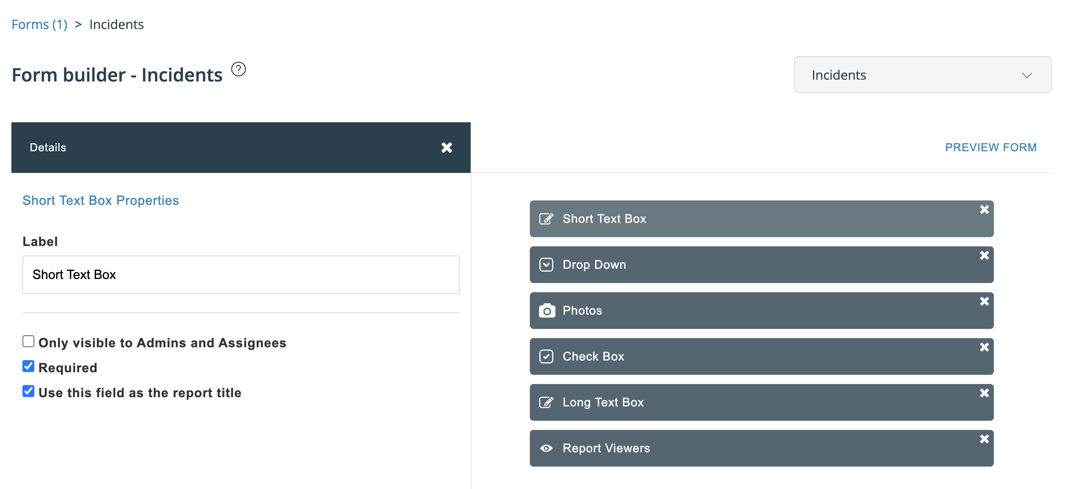The width and height of the screenshot is (1067, 489).
Task: Select the Photos form row
Action: [761, 311]
